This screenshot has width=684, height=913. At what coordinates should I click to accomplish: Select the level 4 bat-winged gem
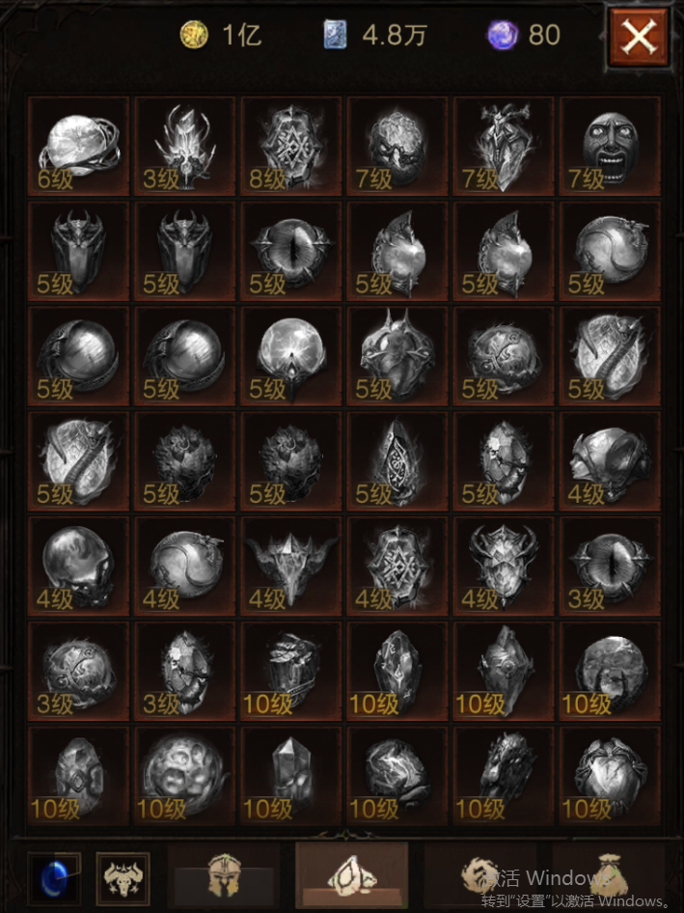coord(291,566)
